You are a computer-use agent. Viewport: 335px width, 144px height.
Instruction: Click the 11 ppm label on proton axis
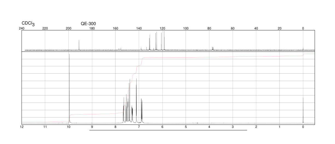[45, 127]
